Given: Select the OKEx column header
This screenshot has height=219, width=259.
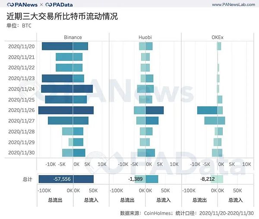Looking at the screenshot, I should [218, 38].
